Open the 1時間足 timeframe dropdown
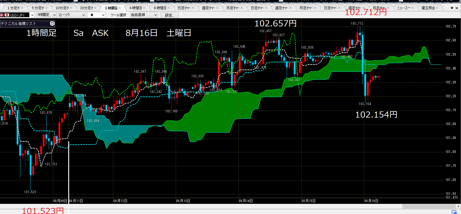 tap(46, 15)
